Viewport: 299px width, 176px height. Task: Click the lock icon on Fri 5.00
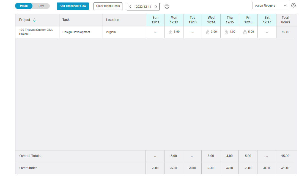click(x=245, y=32)
